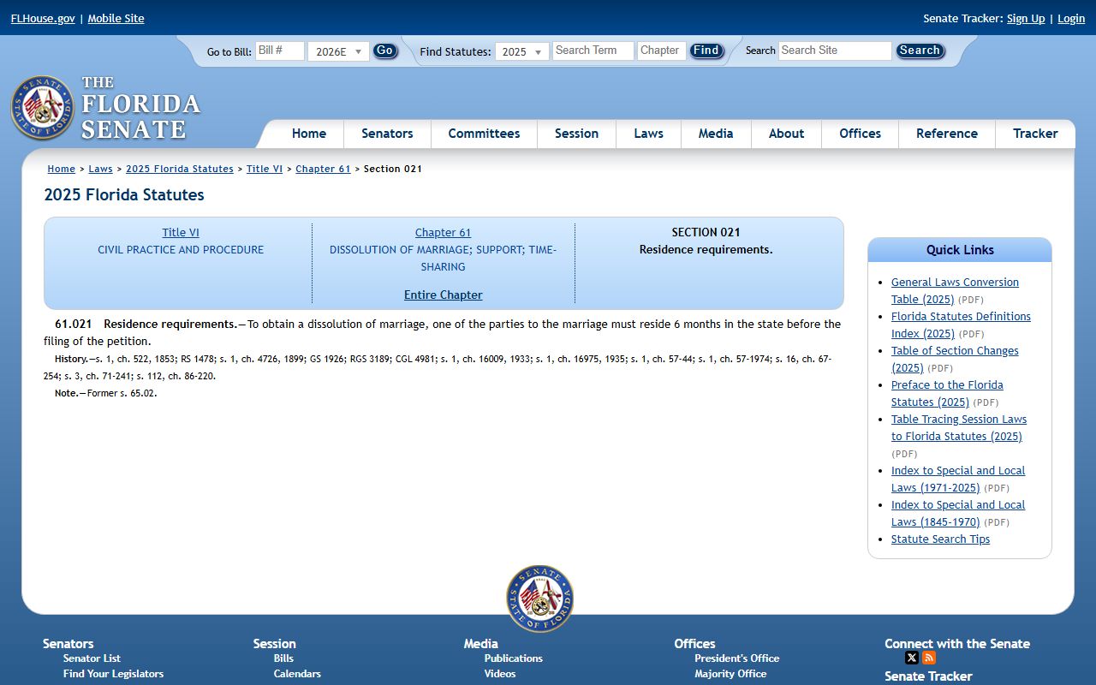Click the President's Office footer link
This screenshot has width=1096, height=685.
click(737, 658)
